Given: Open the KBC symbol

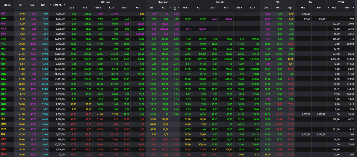Looking at the screenshot, I should coord(4,84).
